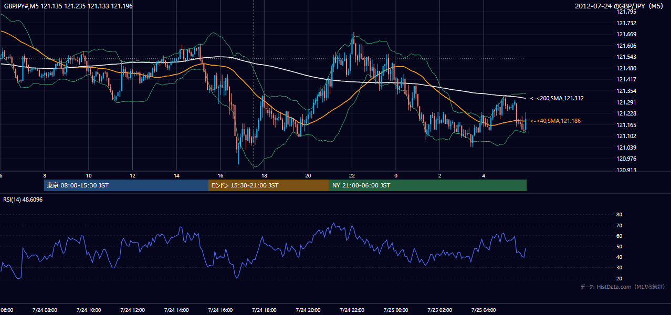
Task: Click RSI scale level 40
Action: pyautogui.click(x=619, y=257)
